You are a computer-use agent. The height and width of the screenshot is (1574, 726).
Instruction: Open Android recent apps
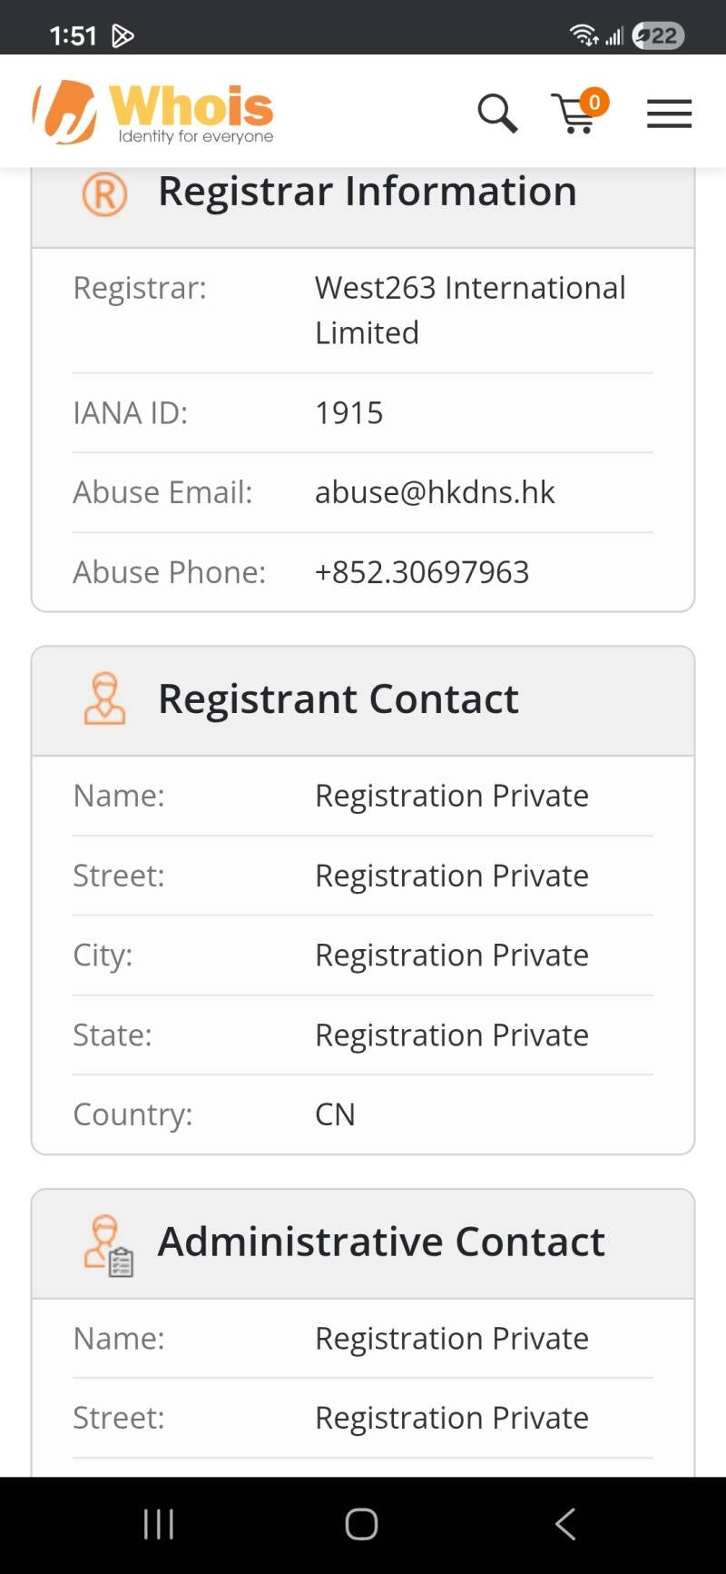(x=159, y=1524)
